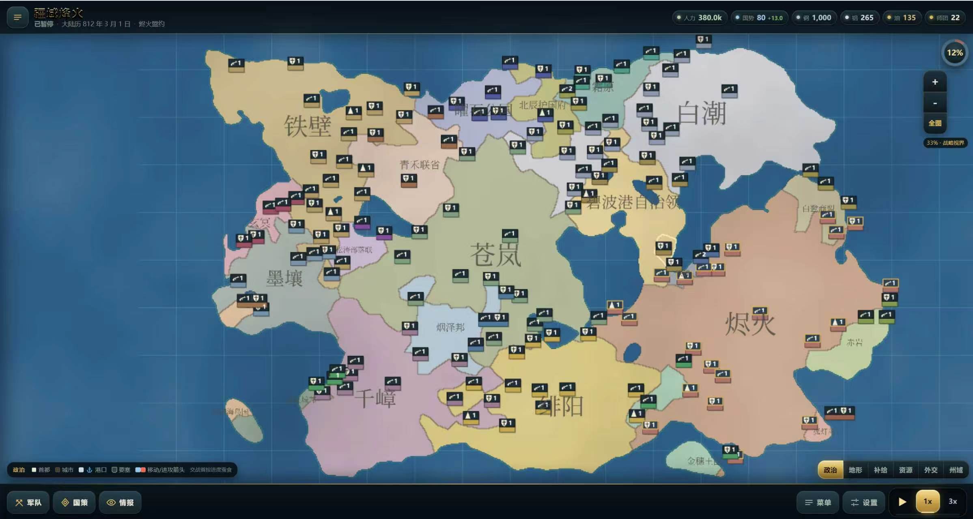This screenshot has width=973, height=519.
Task: Select the infantry unit at 铁壁's northwest tip
Action: click(236, 65)
